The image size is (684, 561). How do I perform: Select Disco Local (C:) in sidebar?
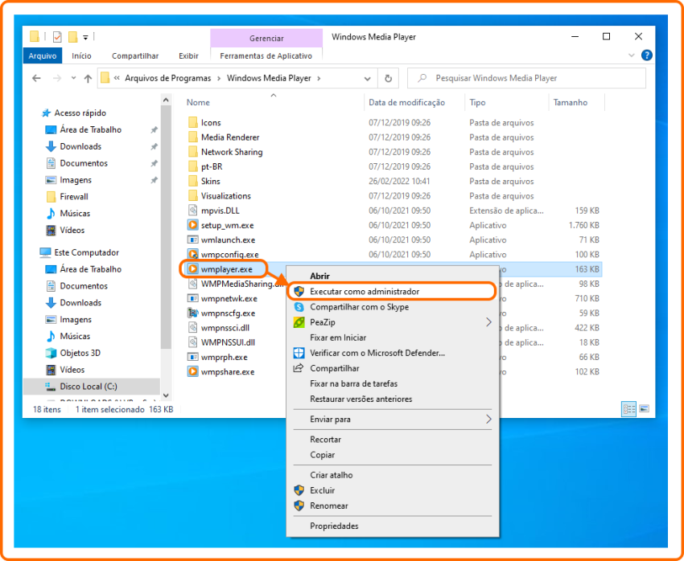(92, 387)
